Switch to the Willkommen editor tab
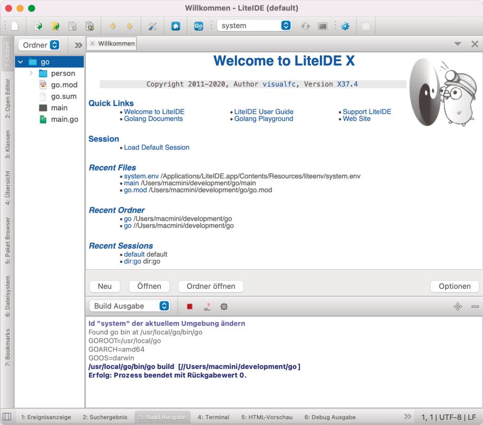The width and height of the screenshot is (483, 425). coord(116,43)
